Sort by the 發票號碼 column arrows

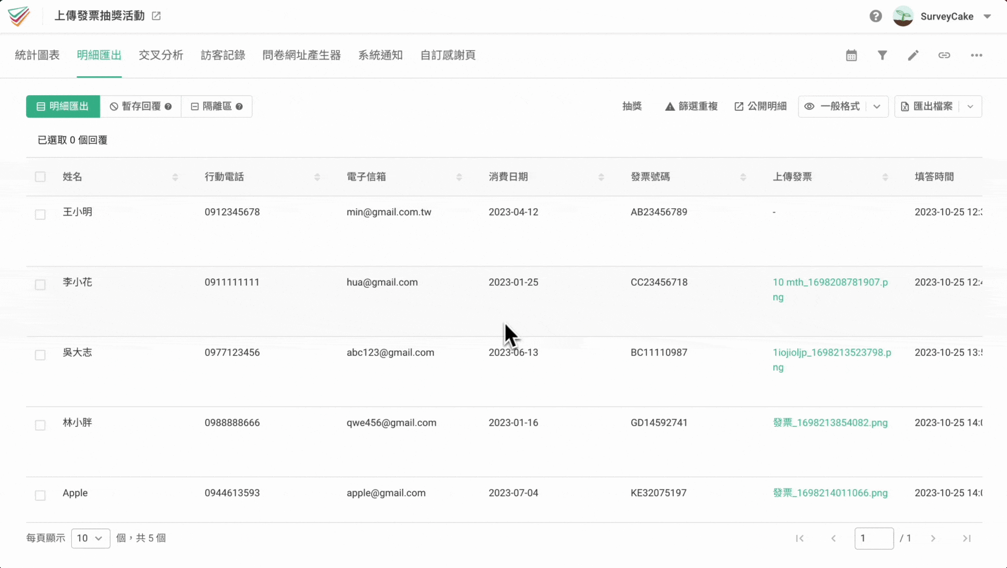click(x=743, y=177)
